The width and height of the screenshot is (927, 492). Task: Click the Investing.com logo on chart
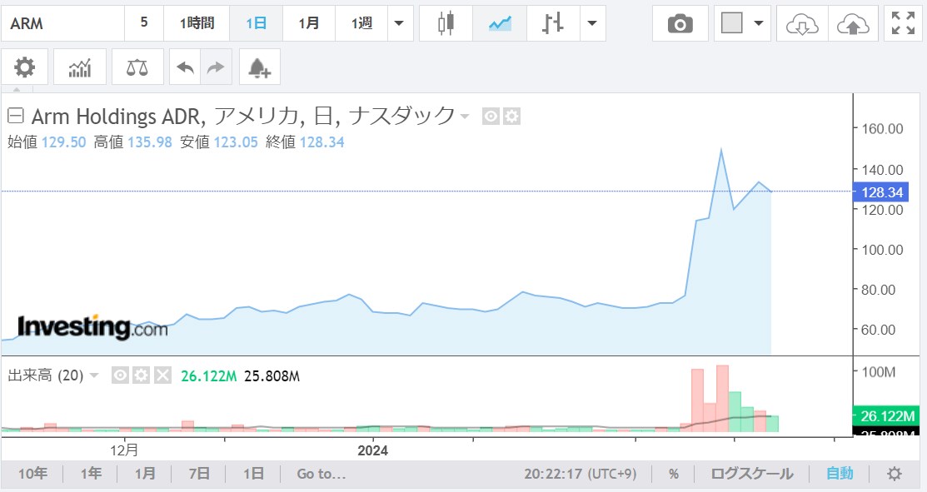click(x=92, y=327)
